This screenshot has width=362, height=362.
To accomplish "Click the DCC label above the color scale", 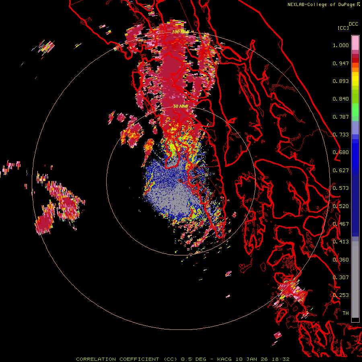I will [353, 24].
